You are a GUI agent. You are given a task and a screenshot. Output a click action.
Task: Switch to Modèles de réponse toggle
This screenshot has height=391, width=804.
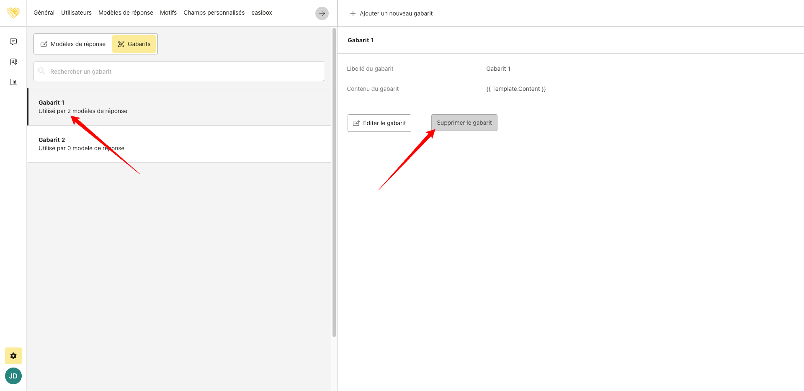tap(73, 44)
